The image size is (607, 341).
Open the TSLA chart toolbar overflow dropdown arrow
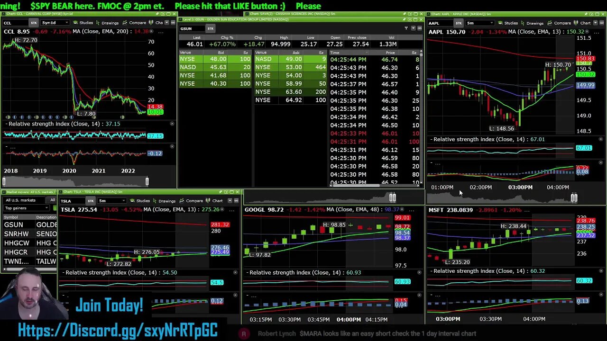point(230,201)
